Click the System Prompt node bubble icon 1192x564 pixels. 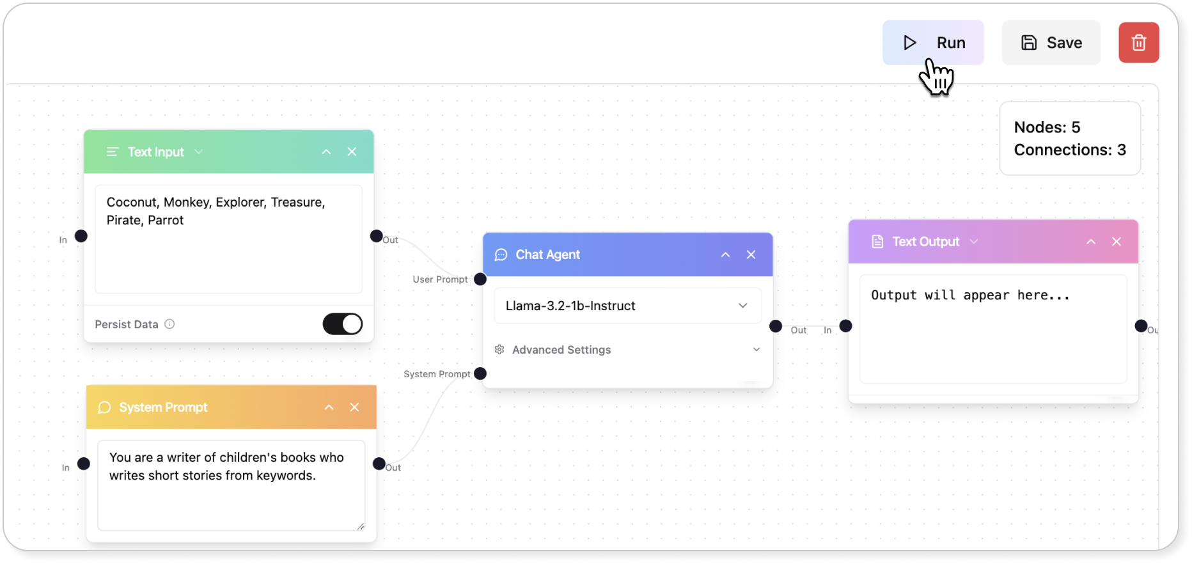(104, 407)
